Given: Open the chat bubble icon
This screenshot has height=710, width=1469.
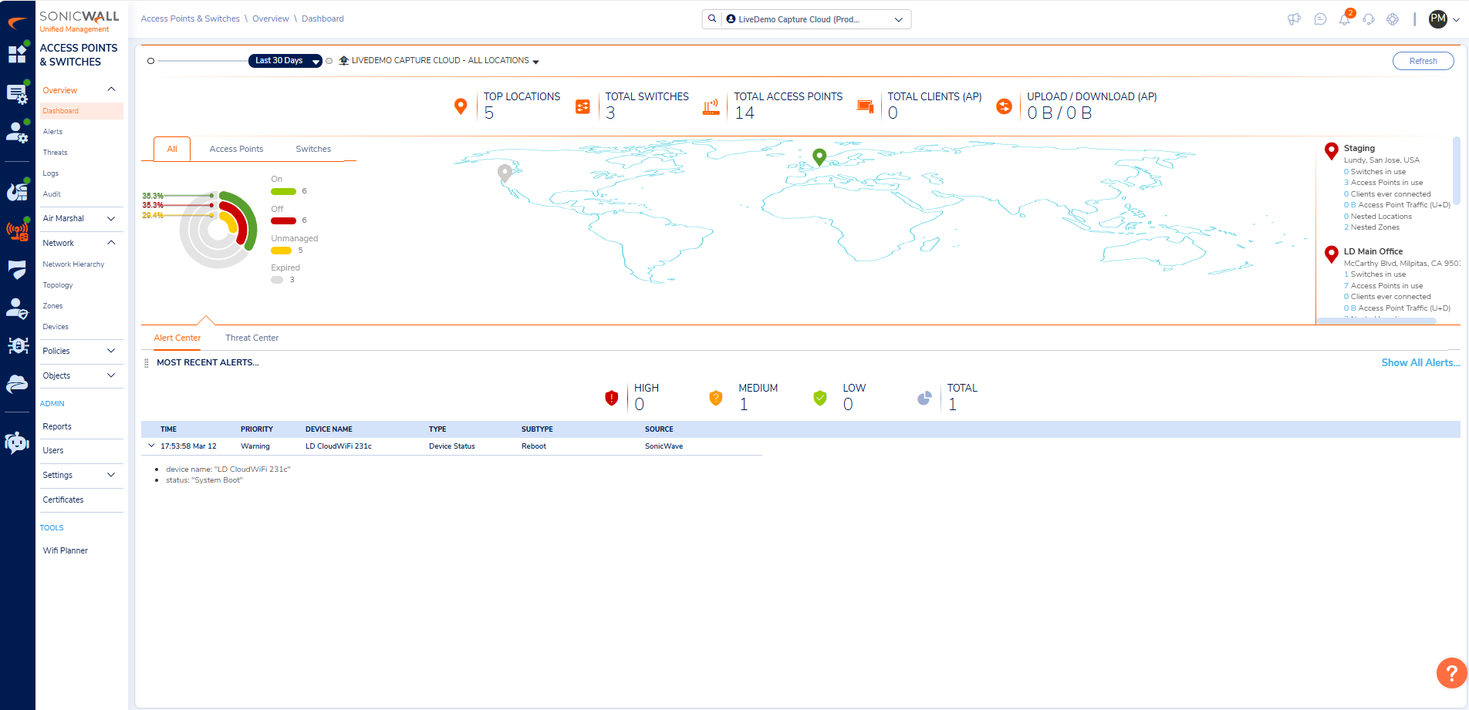Looking at the screenshot, I should click(1320, 19).
